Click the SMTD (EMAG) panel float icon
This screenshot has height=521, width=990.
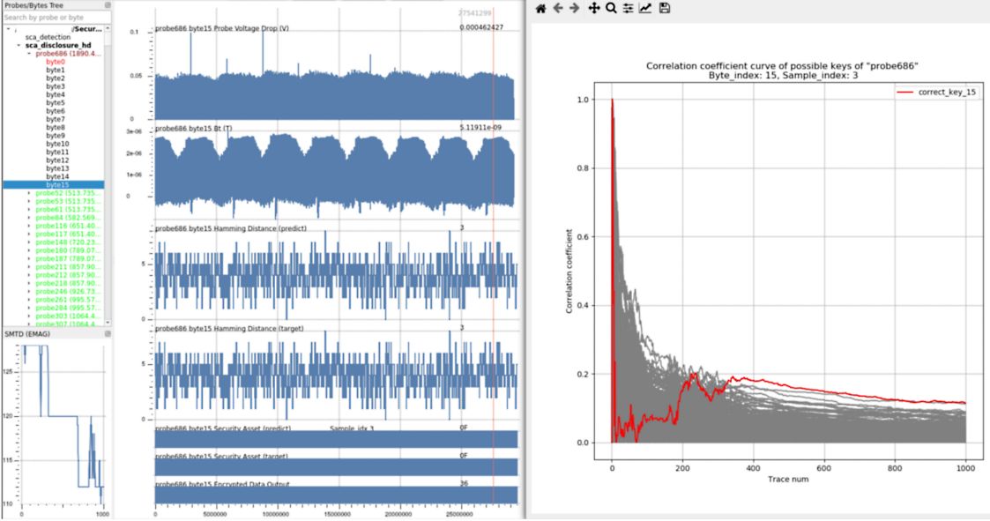coord(108,334)
